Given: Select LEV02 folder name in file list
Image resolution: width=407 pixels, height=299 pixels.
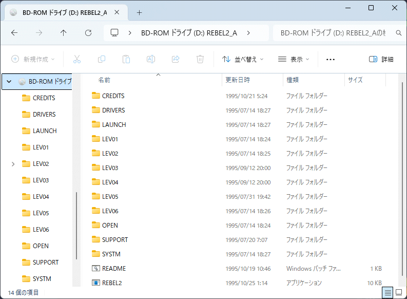Looking at the screenshot, I should tap(110, 154).
